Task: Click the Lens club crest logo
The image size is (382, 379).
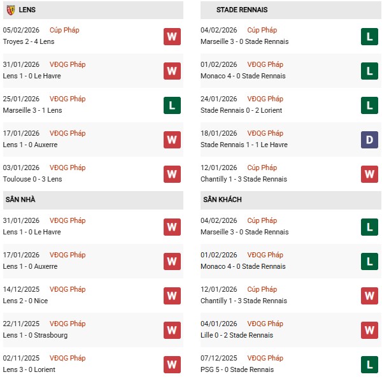Action: (x=11, y=10)
